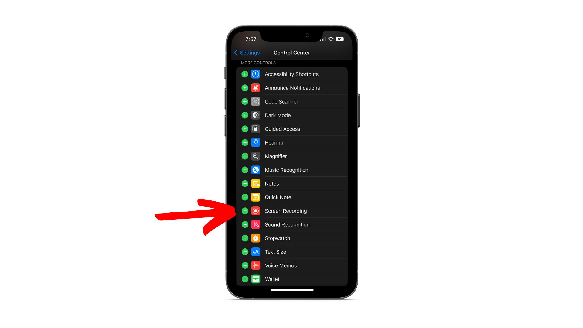Add Sound Recognition to Control Center
Image resolution: width=583 pixels, height=328 pixels.
coord(245,224)
